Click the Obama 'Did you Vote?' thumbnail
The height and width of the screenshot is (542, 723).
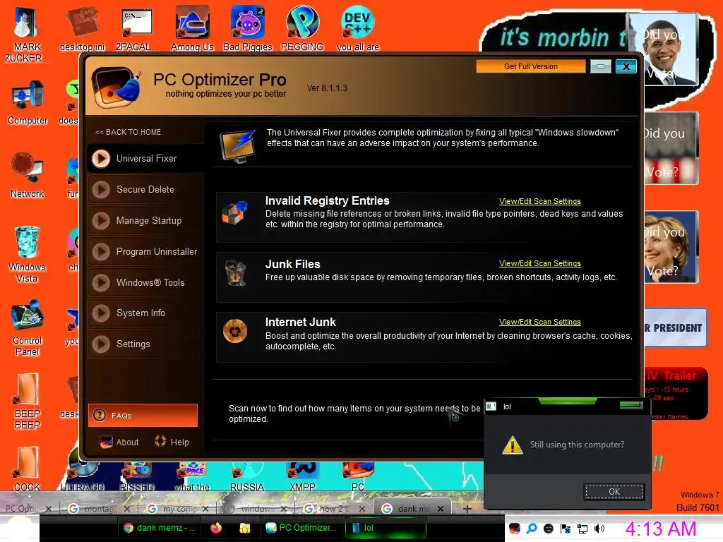pyautogui.click(x=664, y=49)
